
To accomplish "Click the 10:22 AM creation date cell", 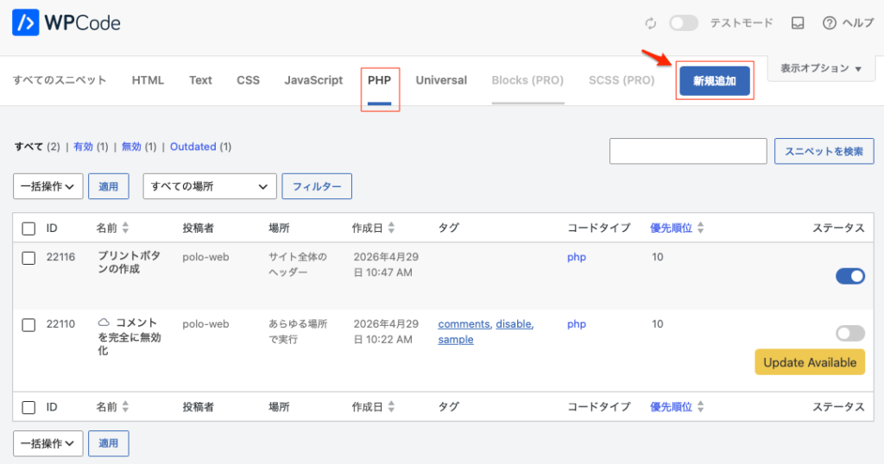I will (386, 332).
